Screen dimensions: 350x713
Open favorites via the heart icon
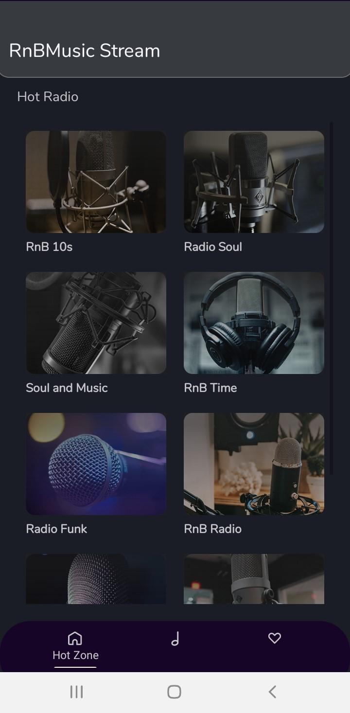pos(275,638)
